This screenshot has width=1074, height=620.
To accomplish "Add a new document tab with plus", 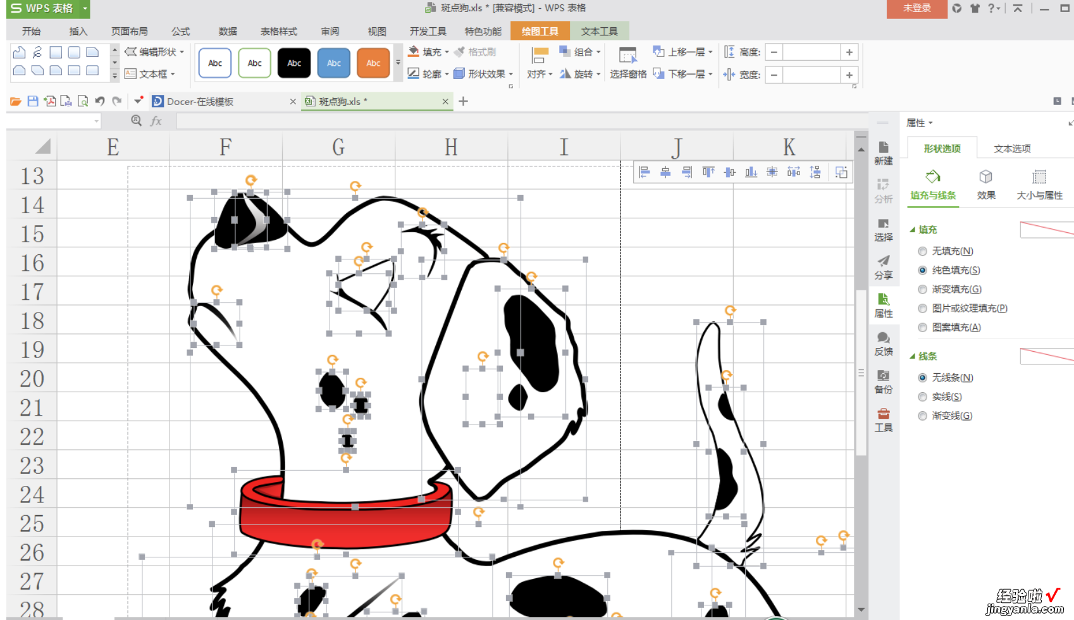I will (x=463, y=101).
